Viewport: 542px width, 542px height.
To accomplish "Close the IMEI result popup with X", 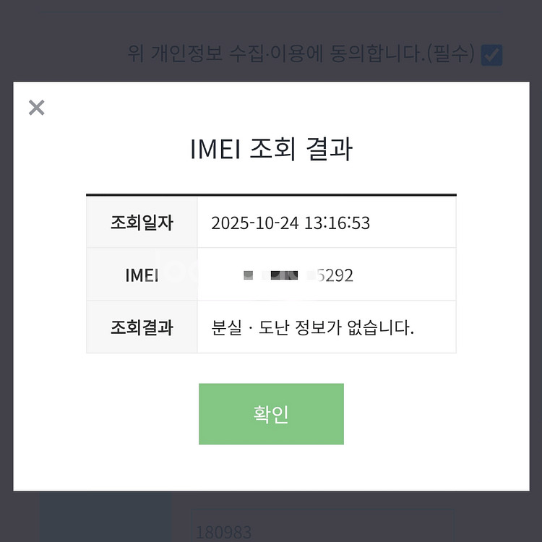I will [36, 108].
